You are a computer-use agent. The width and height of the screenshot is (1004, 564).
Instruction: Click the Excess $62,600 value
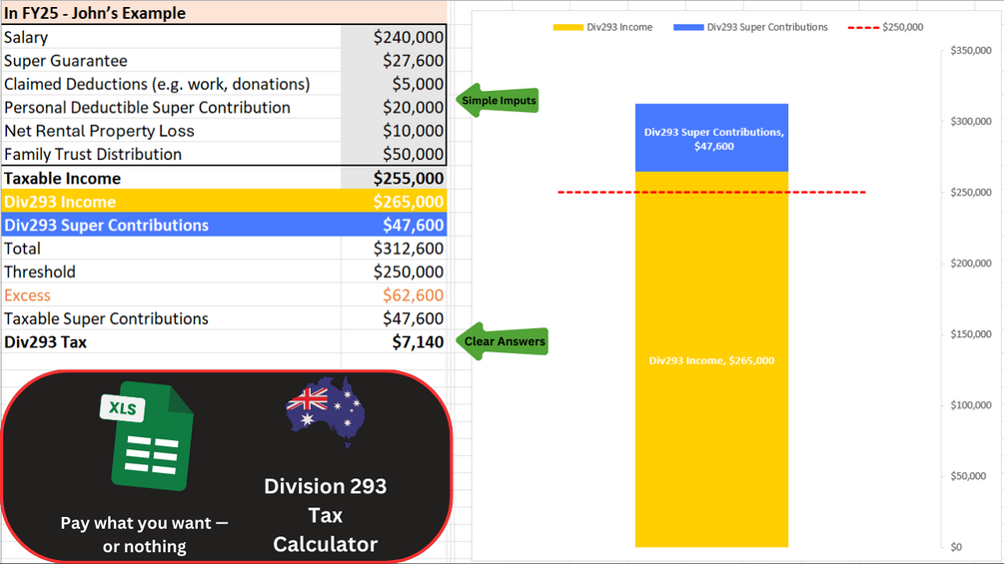pos(413,294)
